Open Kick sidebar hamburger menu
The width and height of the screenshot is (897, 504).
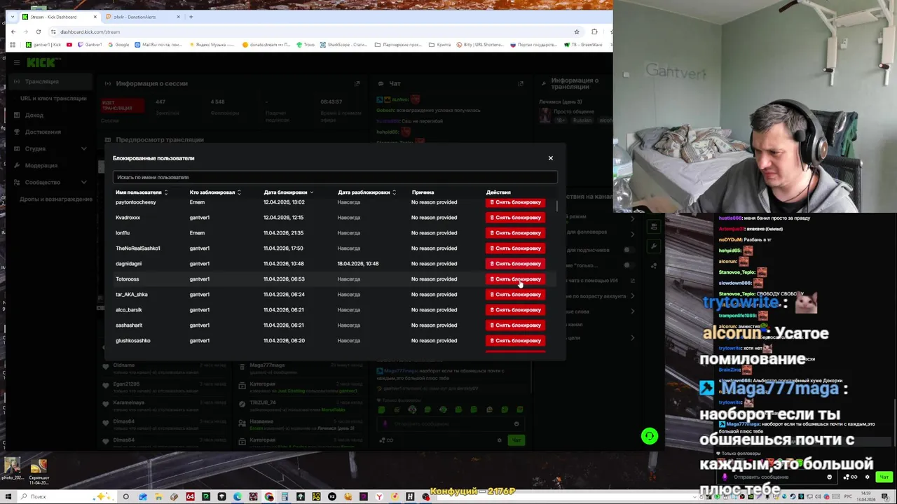[x=16, y=62]
